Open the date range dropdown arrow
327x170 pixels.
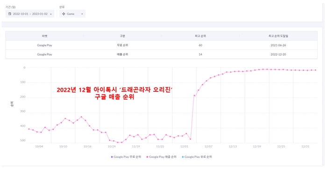pos(51,14)
